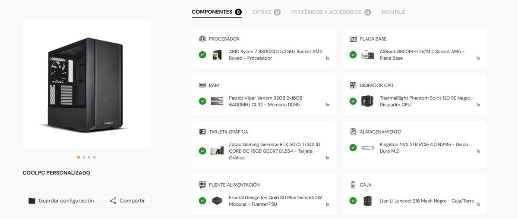Open the ASRock B650M-HDV/M.2 product link
This screenshot has width=518, height=219.
pyautogui.click(x=422, y=55)
